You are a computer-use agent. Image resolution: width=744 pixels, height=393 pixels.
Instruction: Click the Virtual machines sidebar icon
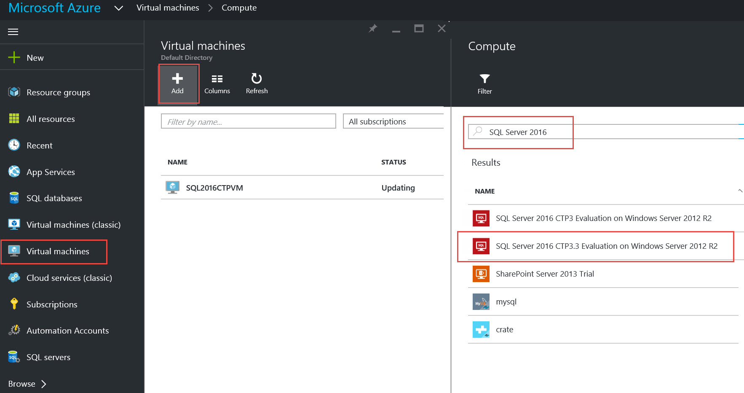click(14, 251)
